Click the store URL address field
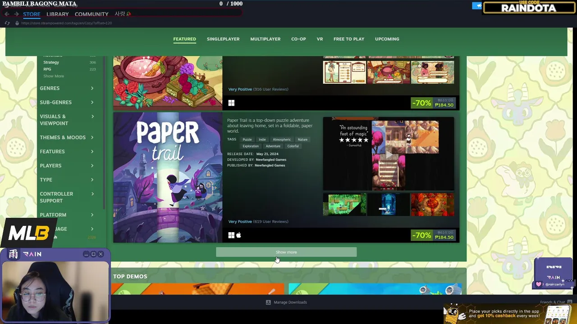 coord(67,23)
